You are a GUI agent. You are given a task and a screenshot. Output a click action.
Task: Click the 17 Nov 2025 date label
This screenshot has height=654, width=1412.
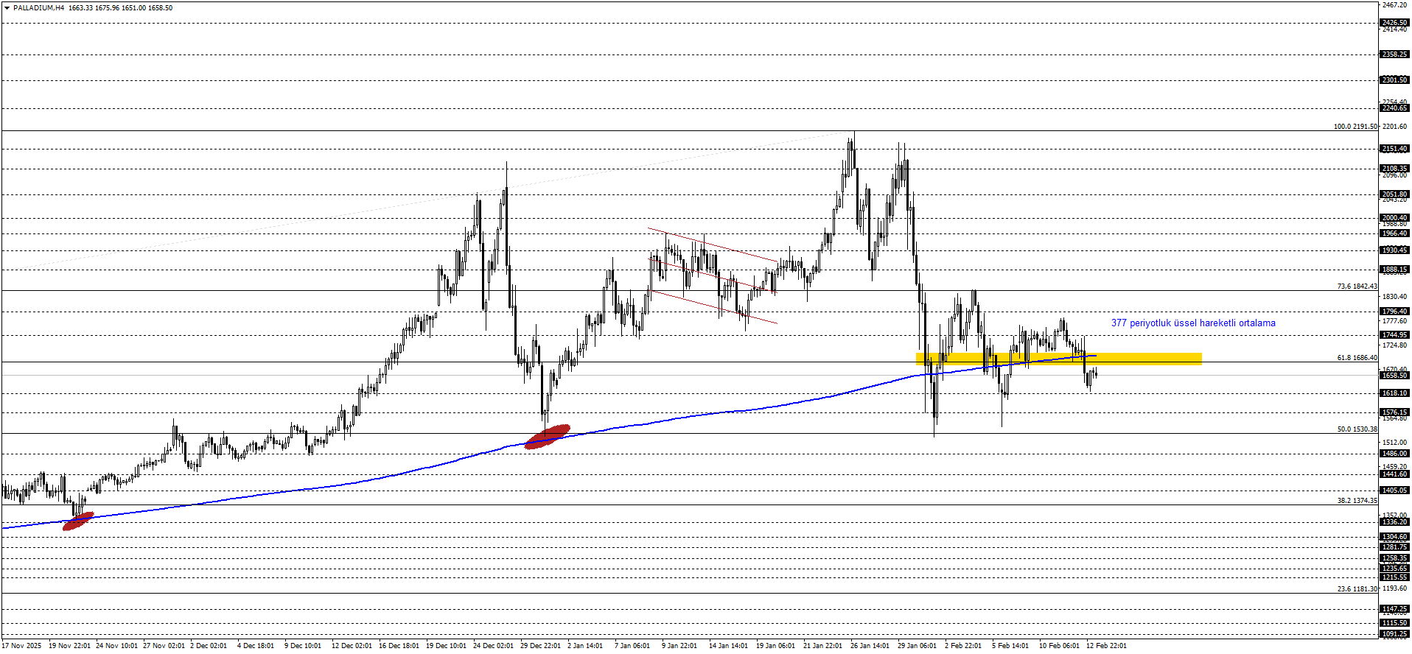pyautogui.click(x=21, y=646)
